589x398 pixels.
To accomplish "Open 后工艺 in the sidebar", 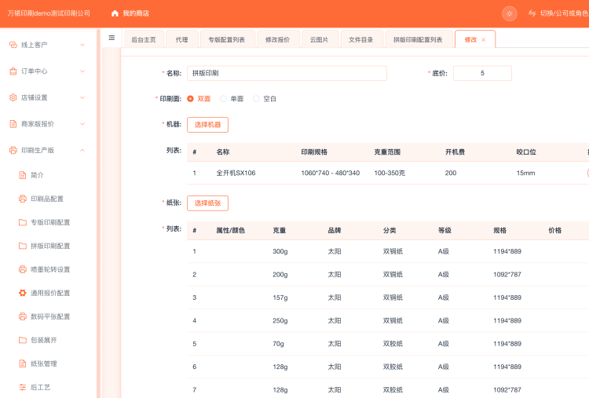I will [40, 387].
